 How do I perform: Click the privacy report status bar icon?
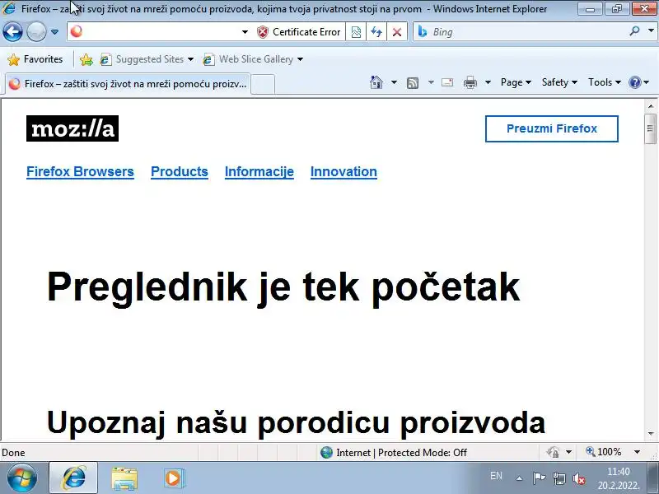(x=553, y=452)
